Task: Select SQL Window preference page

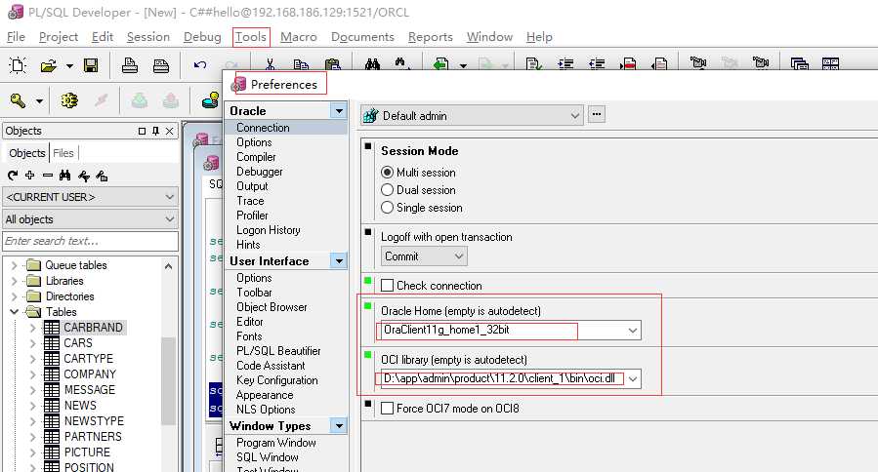Action: tap(267, 457)
